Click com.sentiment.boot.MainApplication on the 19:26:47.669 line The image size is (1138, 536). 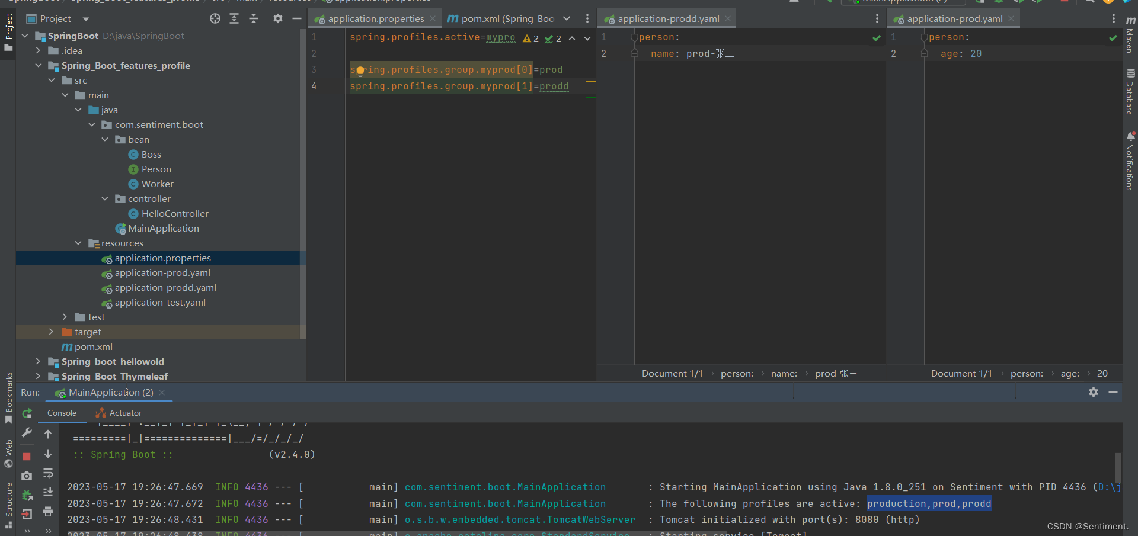click(505, 487)
